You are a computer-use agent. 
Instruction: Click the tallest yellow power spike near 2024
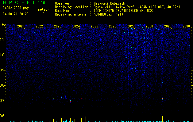[x=81, y=117]
